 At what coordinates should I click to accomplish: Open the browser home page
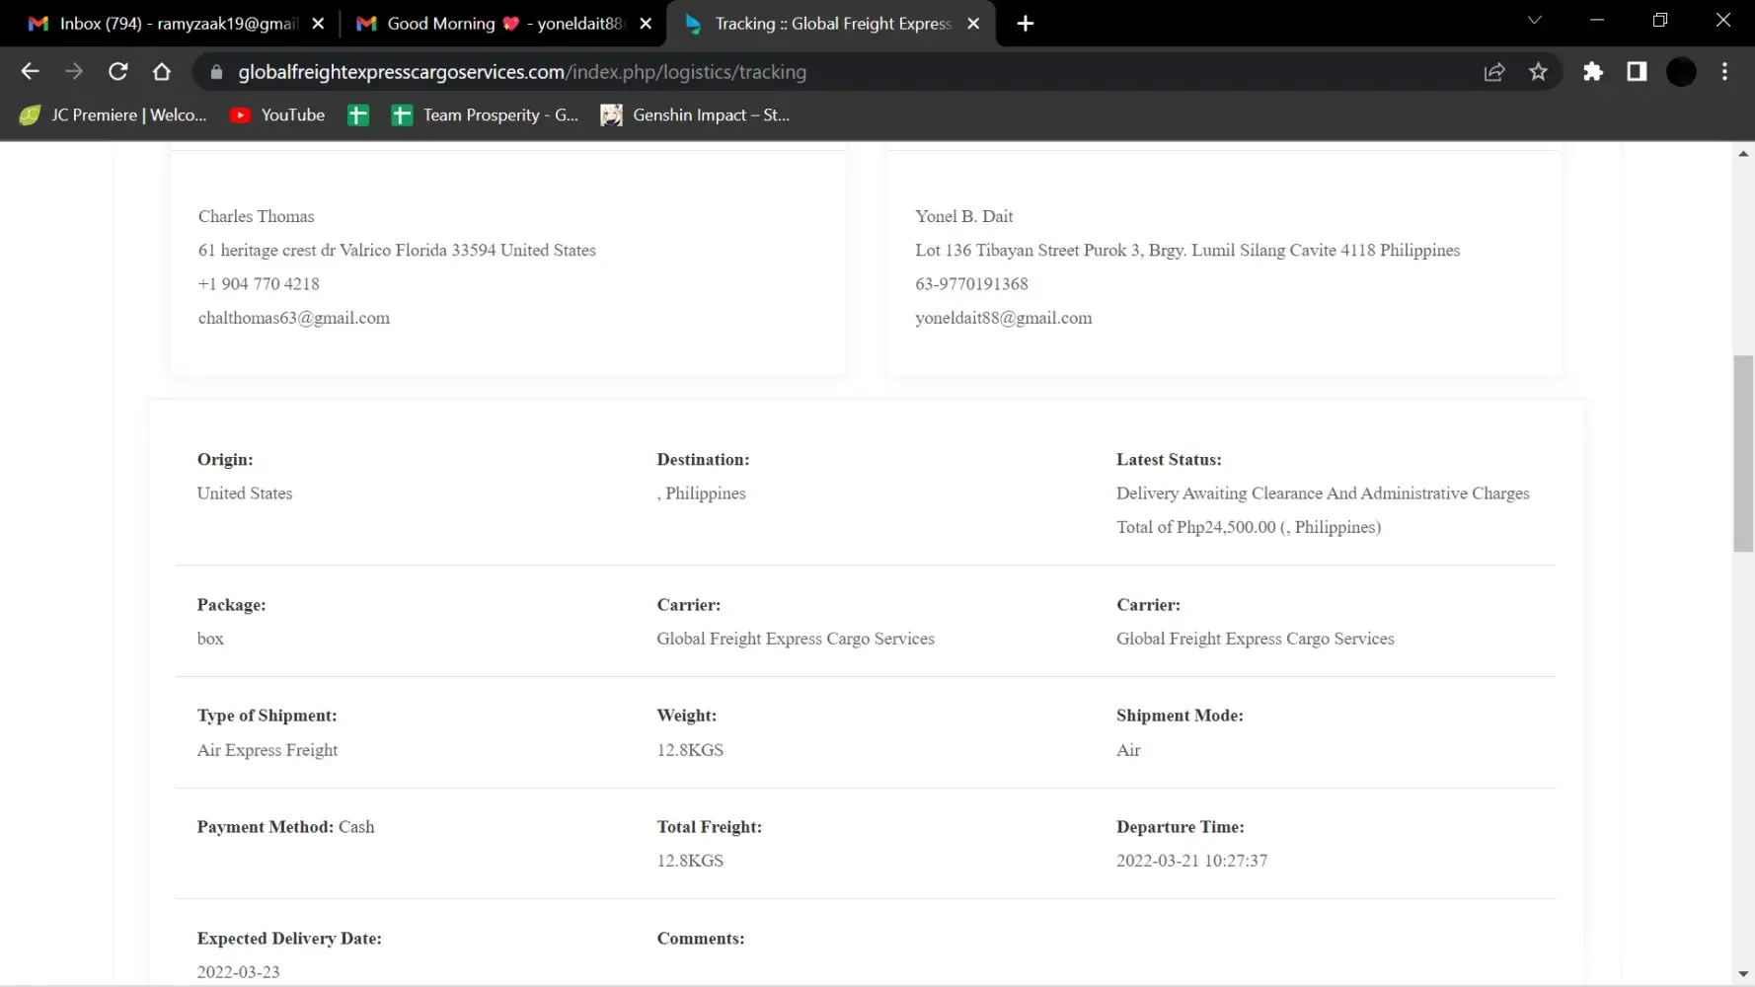click(x=162, y=71)
